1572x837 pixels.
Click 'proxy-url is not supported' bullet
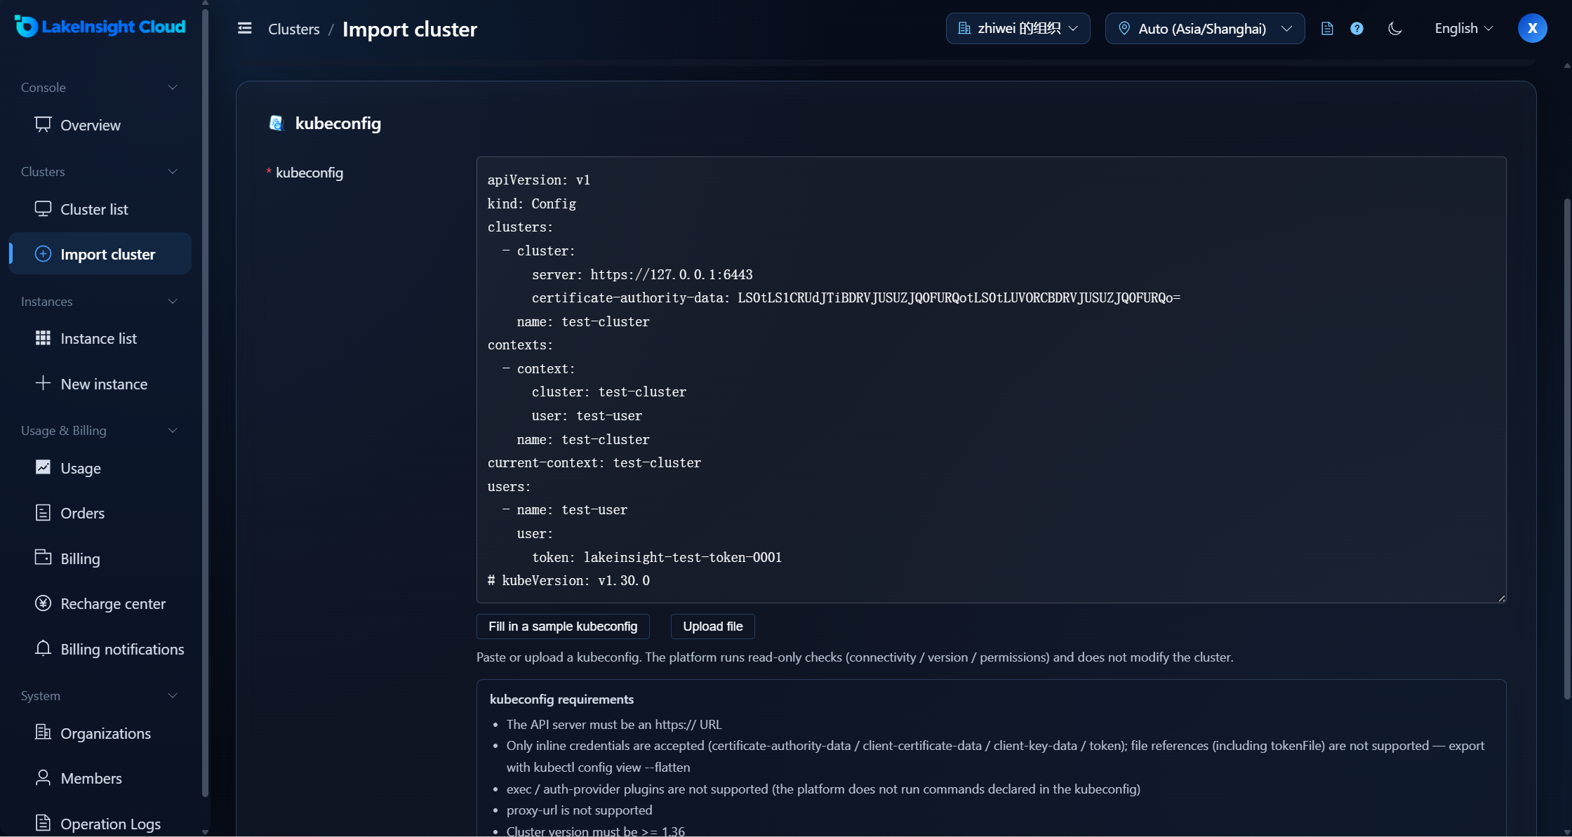pyautogui.click(x=579, y=810)
